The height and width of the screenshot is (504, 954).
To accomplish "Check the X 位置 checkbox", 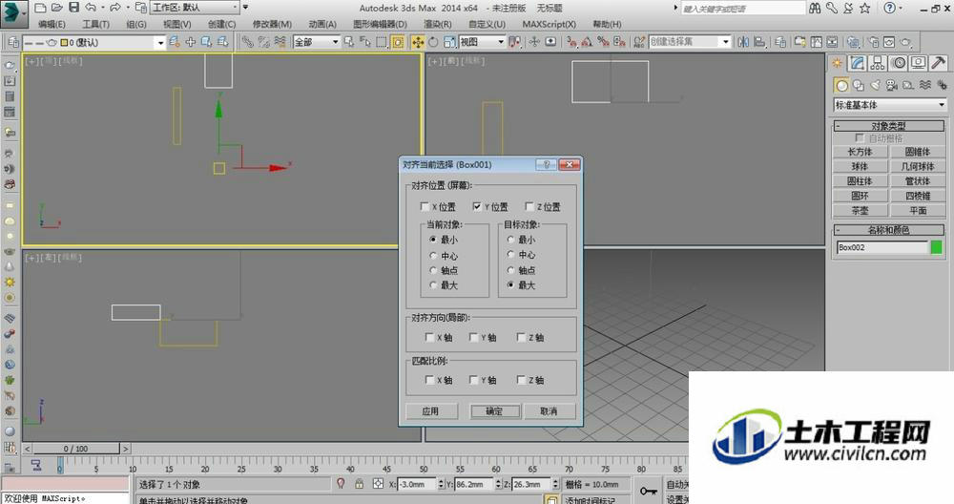I will [425, 207].
